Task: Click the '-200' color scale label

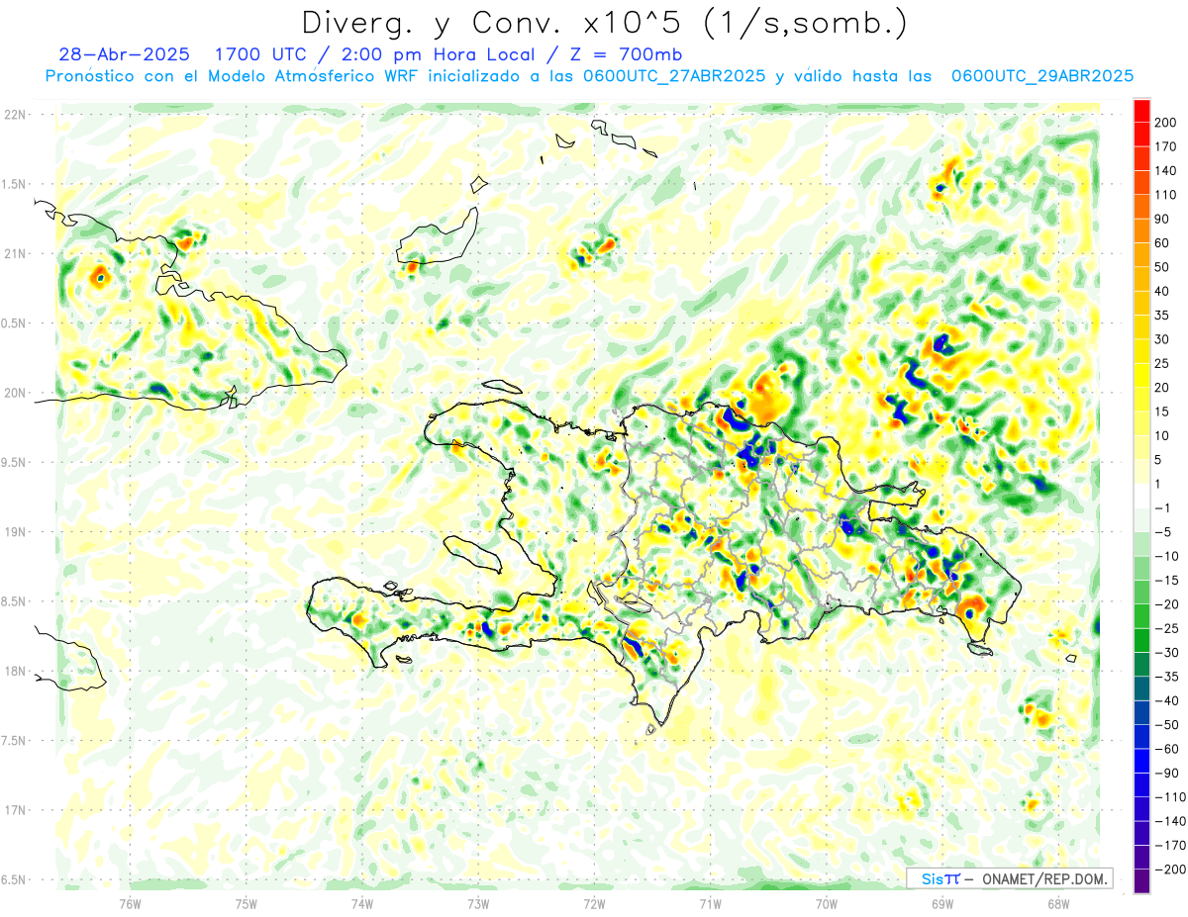Action: tap(1170, 870)
